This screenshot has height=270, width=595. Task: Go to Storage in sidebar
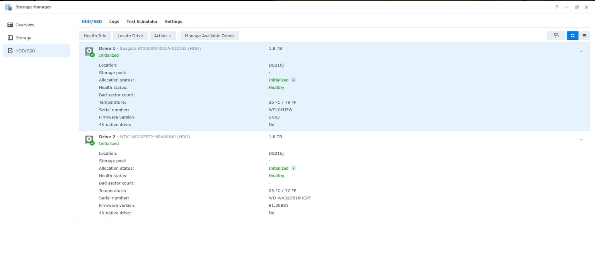[x=37, y=38]
